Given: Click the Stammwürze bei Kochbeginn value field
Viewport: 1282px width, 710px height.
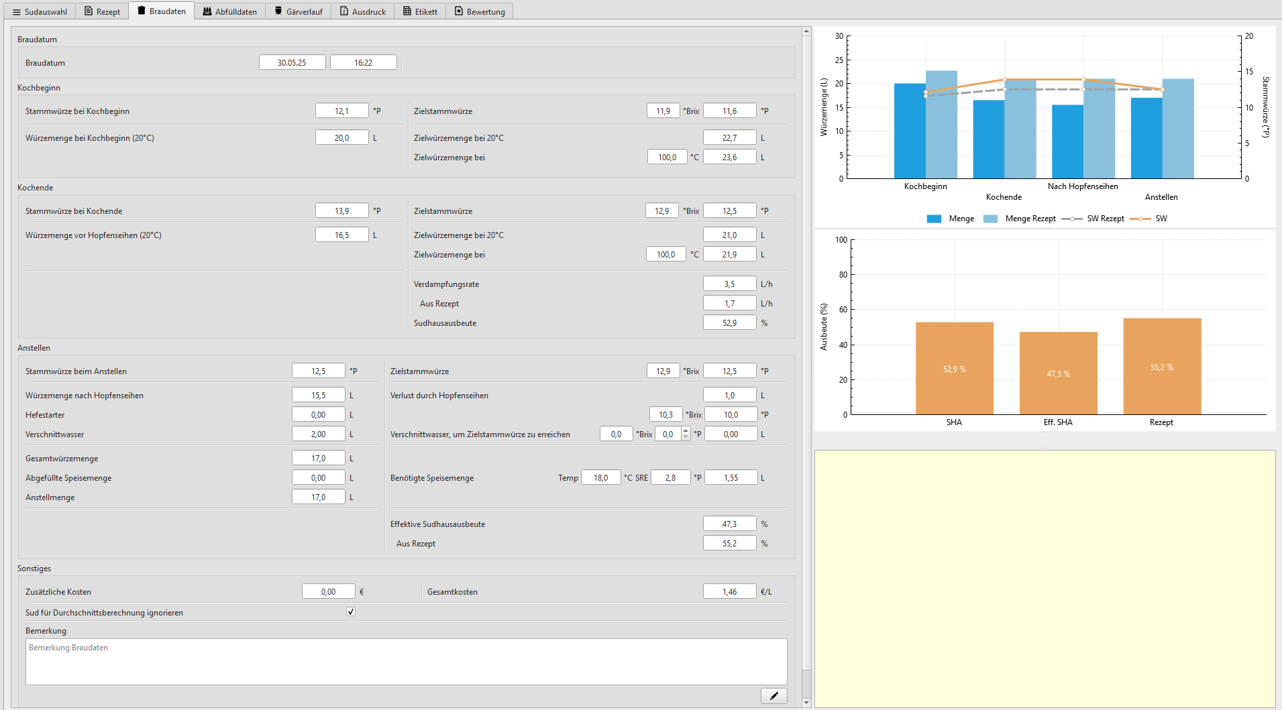Looking at the screenshot, I should (341, 111).
